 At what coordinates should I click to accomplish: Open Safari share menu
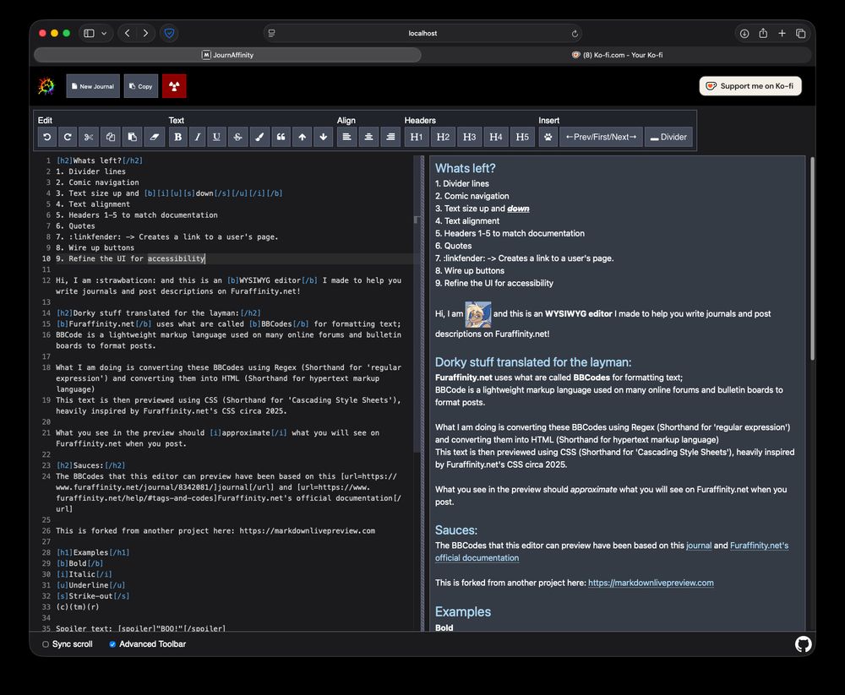click(x=763, y=34)
